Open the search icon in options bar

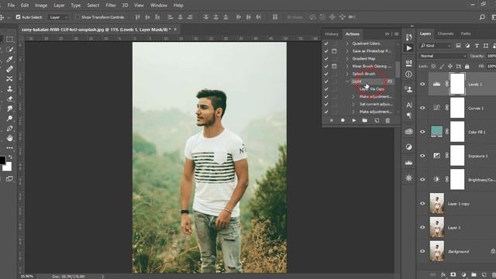[x=482, y=17]
